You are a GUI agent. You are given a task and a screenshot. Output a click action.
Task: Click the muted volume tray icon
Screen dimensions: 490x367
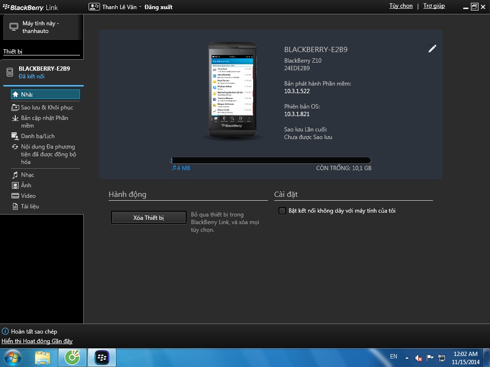pos(418,357)
